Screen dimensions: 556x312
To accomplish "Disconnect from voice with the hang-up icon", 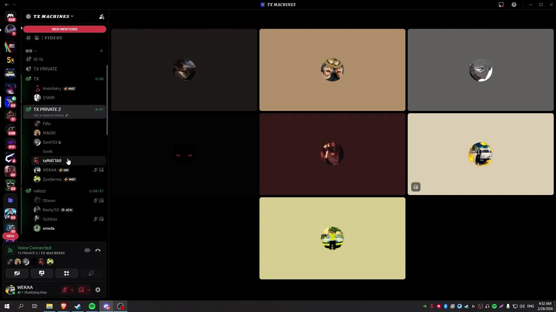I will click(x=98, y=250).
